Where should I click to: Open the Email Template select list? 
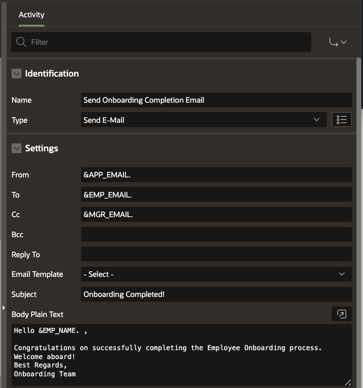216,275
